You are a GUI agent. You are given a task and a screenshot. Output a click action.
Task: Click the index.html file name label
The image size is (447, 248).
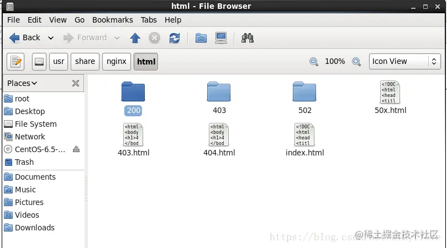[x=305, y=153]
